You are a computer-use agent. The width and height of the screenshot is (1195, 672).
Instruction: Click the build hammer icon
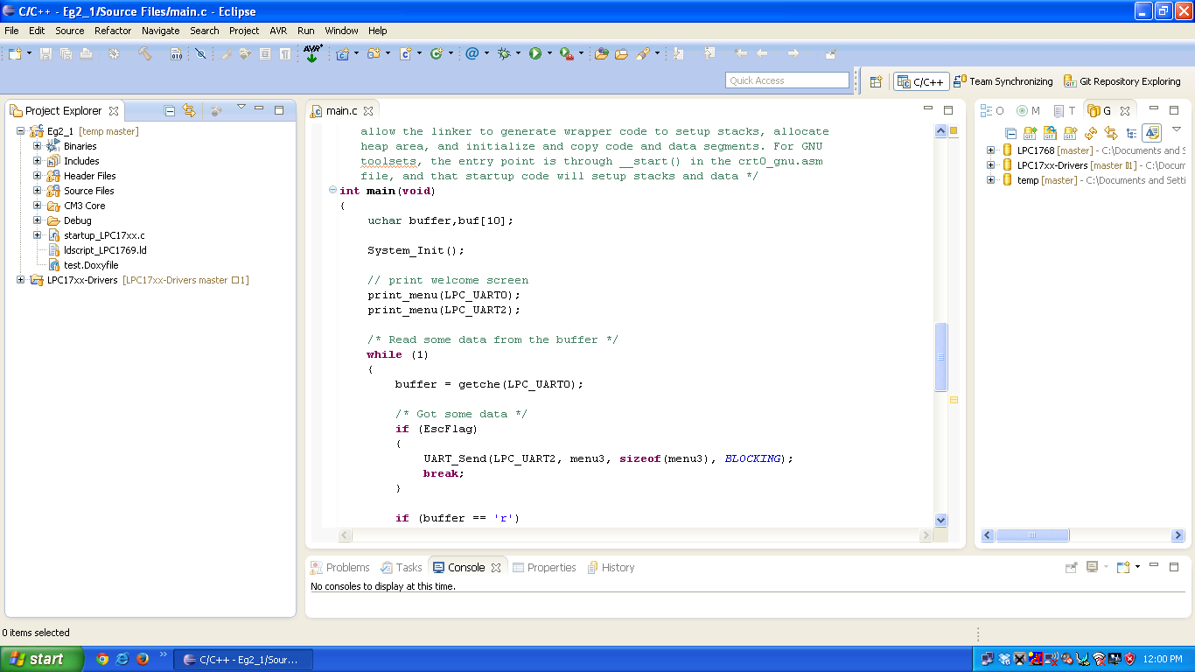(145, 53)
